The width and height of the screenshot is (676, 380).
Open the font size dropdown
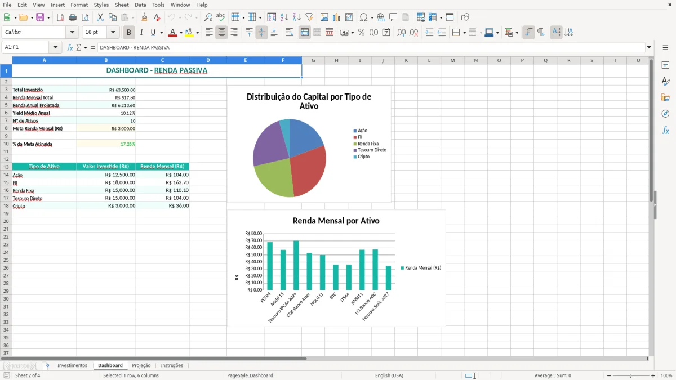[x=113, y=33]
